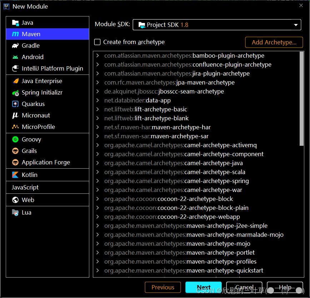Expand bamboo-plugin-archetype row
Viewport: 310px width, 298px height.
click(x=97, y=56)
